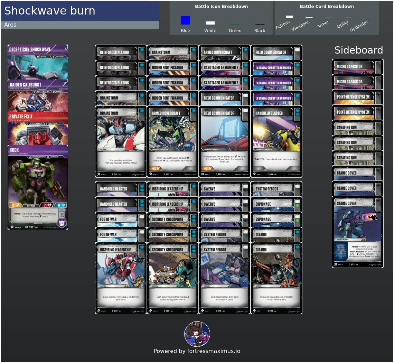The image size is (394, 363).
Task: Click the 'Actions' axis label
Action: 283,25
